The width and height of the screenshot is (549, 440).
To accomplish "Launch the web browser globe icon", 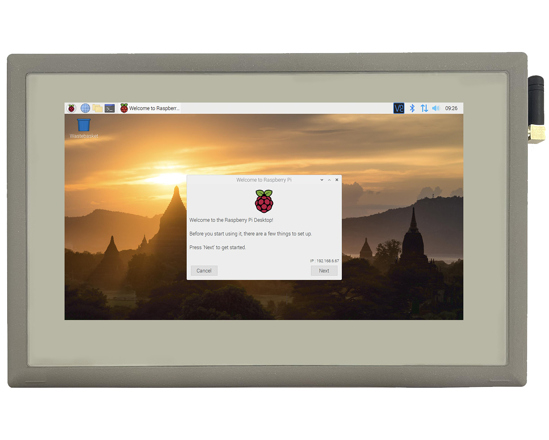I will (85, 108).
